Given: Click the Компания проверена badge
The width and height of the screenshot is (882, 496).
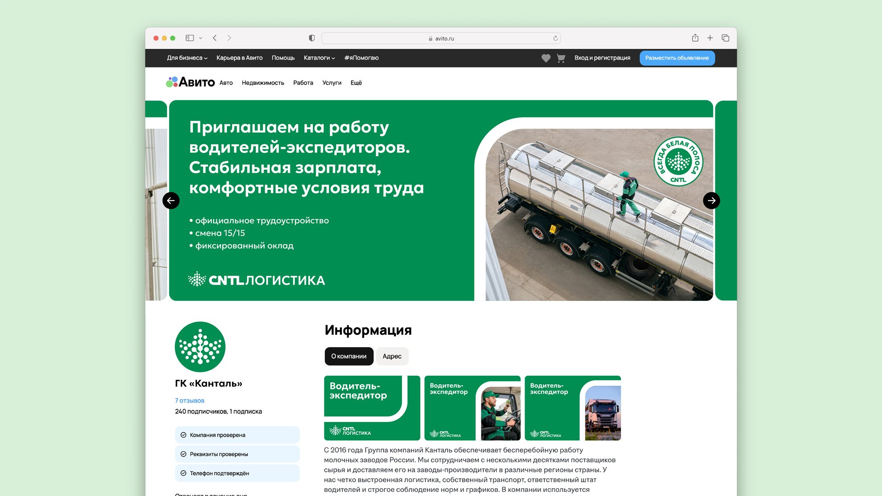Looking at the screenshot, I should (237, 435).
